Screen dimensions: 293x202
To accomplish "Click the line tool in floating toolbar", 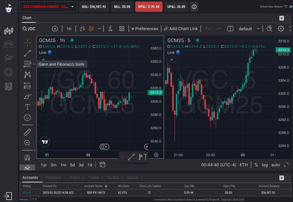I will coord(131,157).
